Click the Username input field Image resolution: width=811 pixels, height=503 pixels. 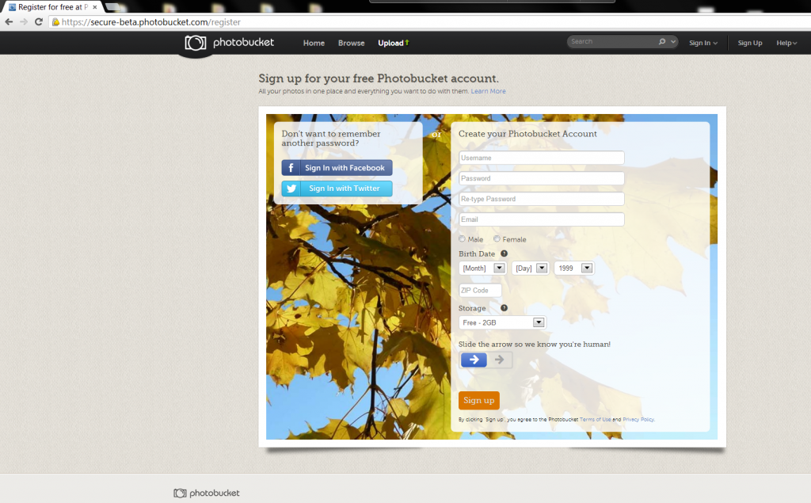(x=542, y=158)
